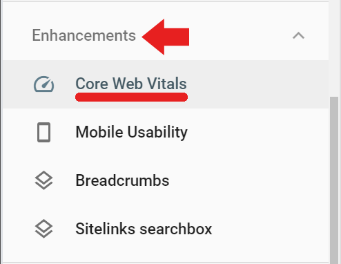Open the Mobile Usability report
The image size is (341, 264).
131,132
